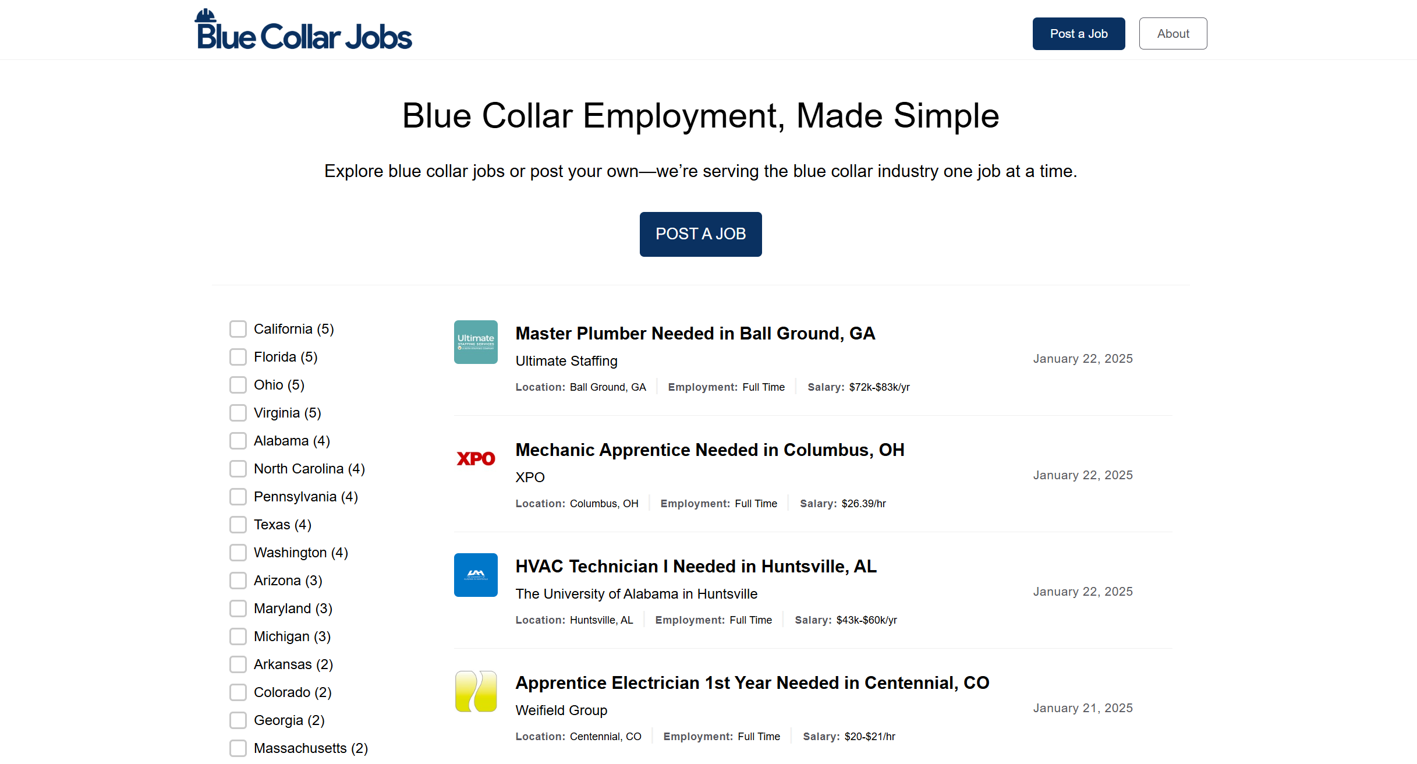Open the About page
The image size is (1417, 764).
[1172, 33]
